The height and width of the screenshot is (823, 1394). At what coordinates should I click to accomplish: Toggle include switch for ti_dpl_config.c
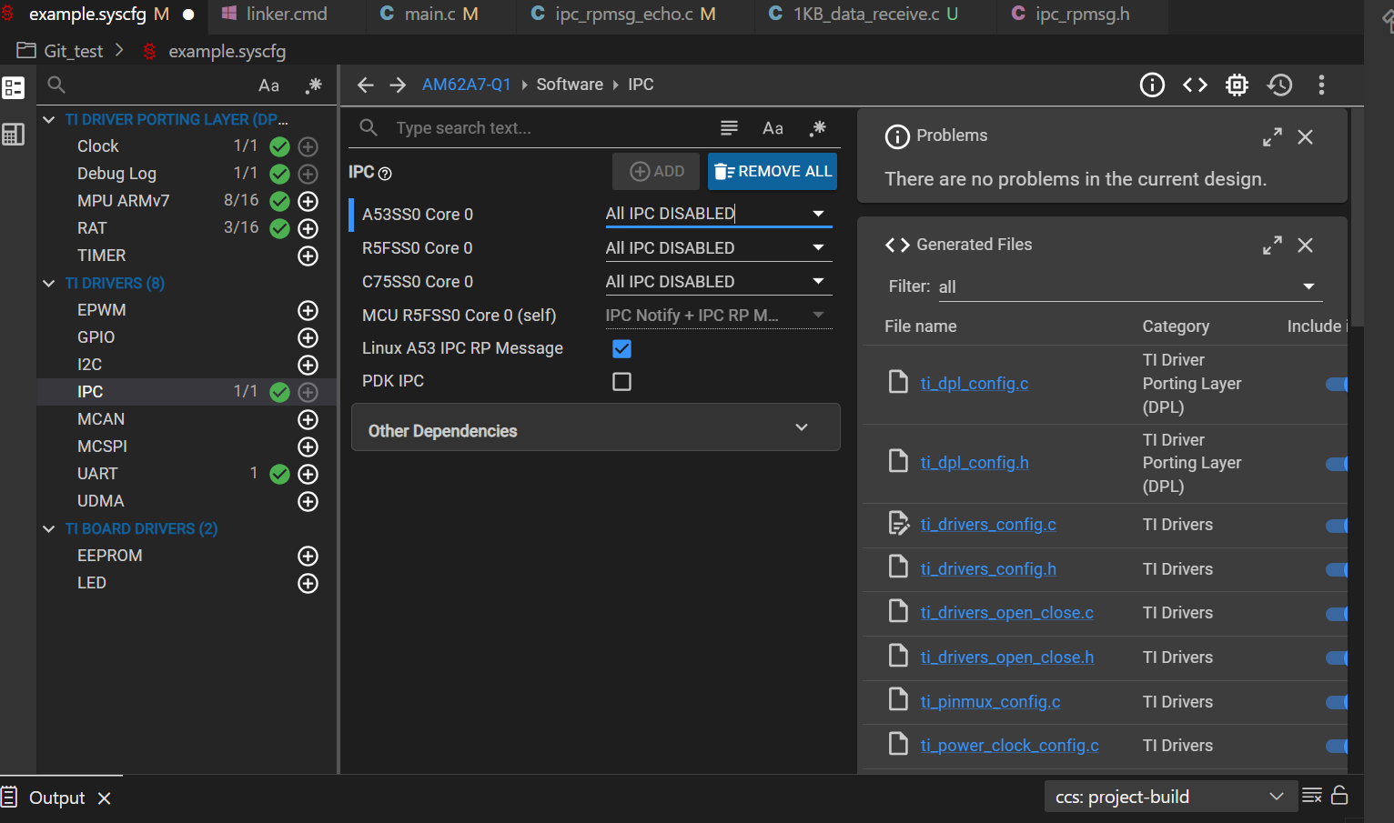tap(1336, 384)
